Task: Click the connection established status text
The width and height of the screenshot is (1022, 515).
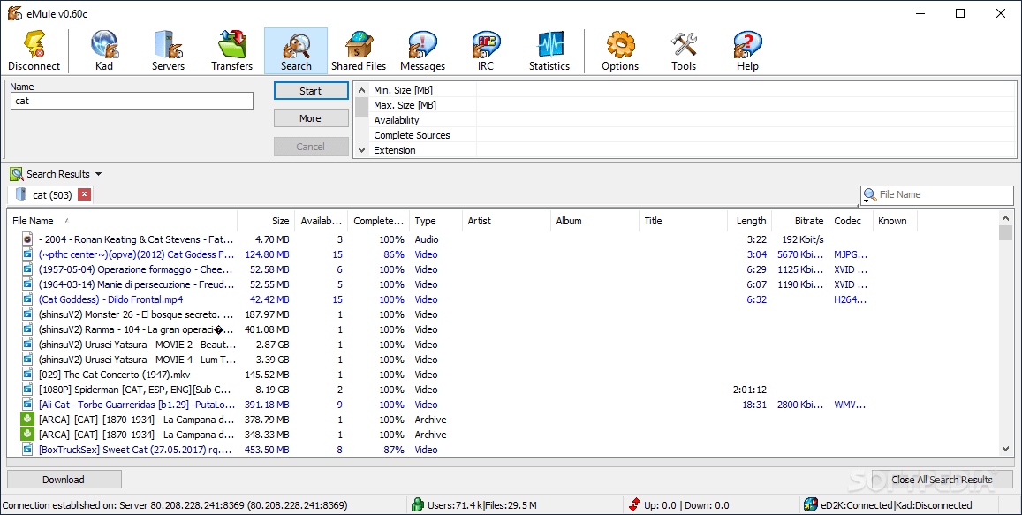Action: pyautogui.click(x=175, y=504)
